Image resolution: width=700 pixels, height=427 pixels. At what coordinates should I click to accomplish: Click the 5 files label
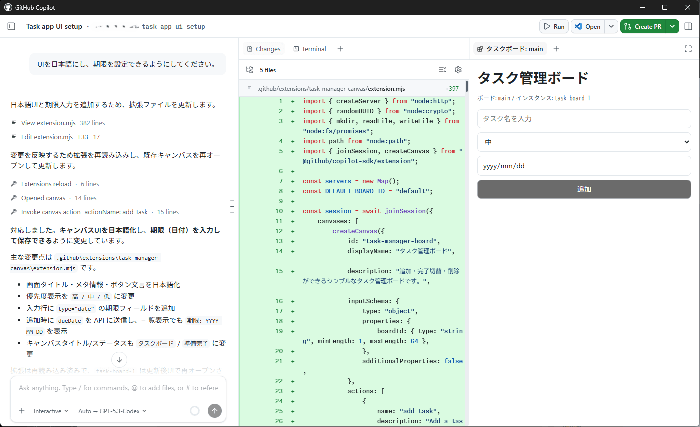(x=268, y=70)
